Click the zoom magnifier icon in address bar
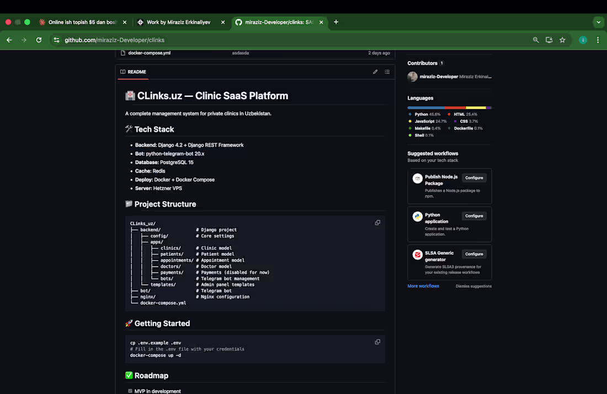 coord(536,40)
